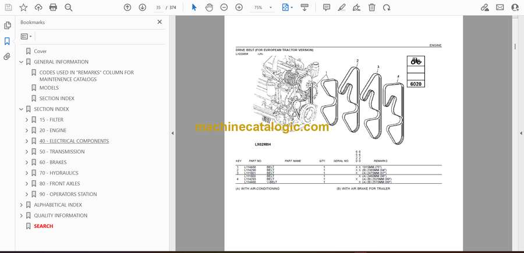This screenshot has width=524, height=253.
Task: Print the document
Action: click(x=53, y=8)
